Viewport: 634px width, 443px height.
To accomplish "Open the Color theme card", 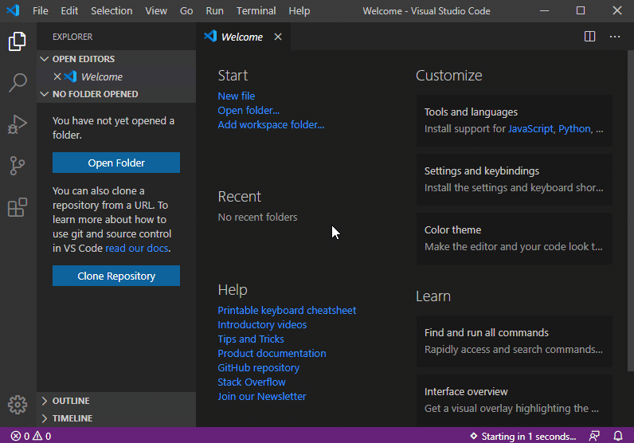I will pyautogui.click(x=515, y=238).
